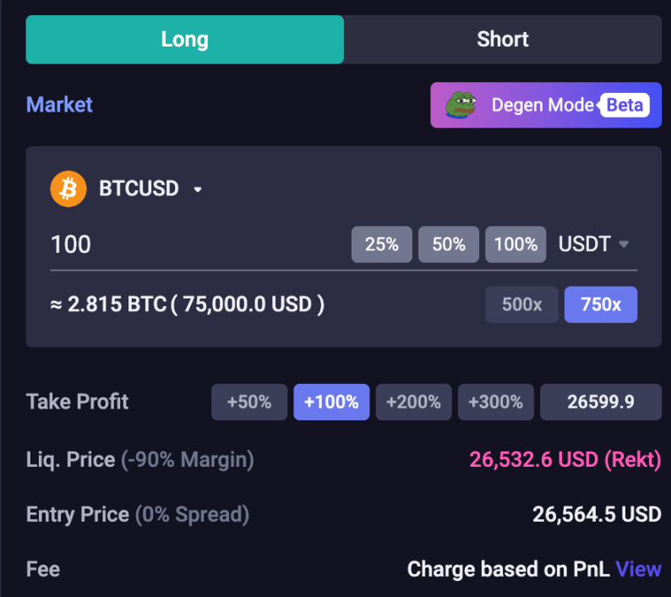Choose +300% take profit
The image size is (671, 597).
coord(495,402)
